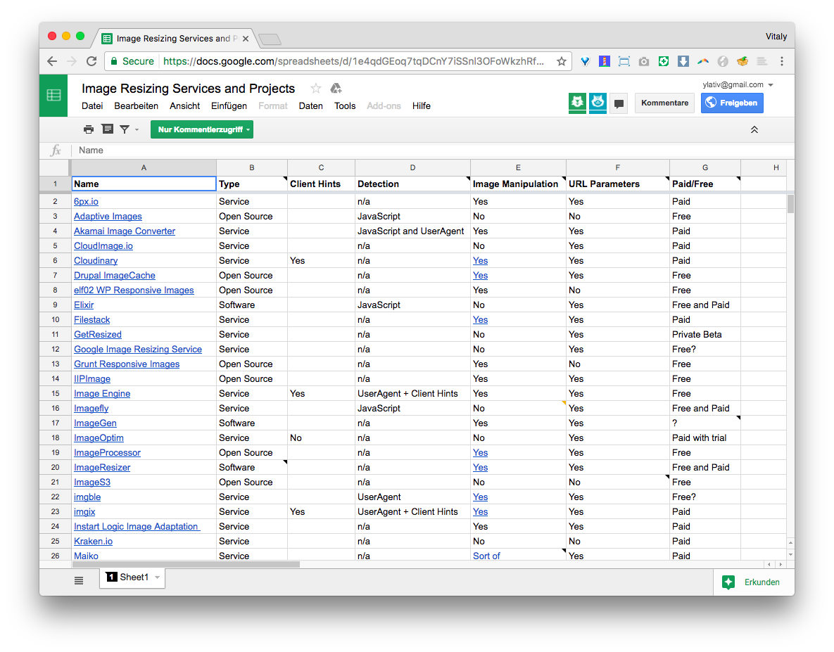834x652 pixels.
Task: Open the comment thread speech bubble icon
Action: coord(619,103)
